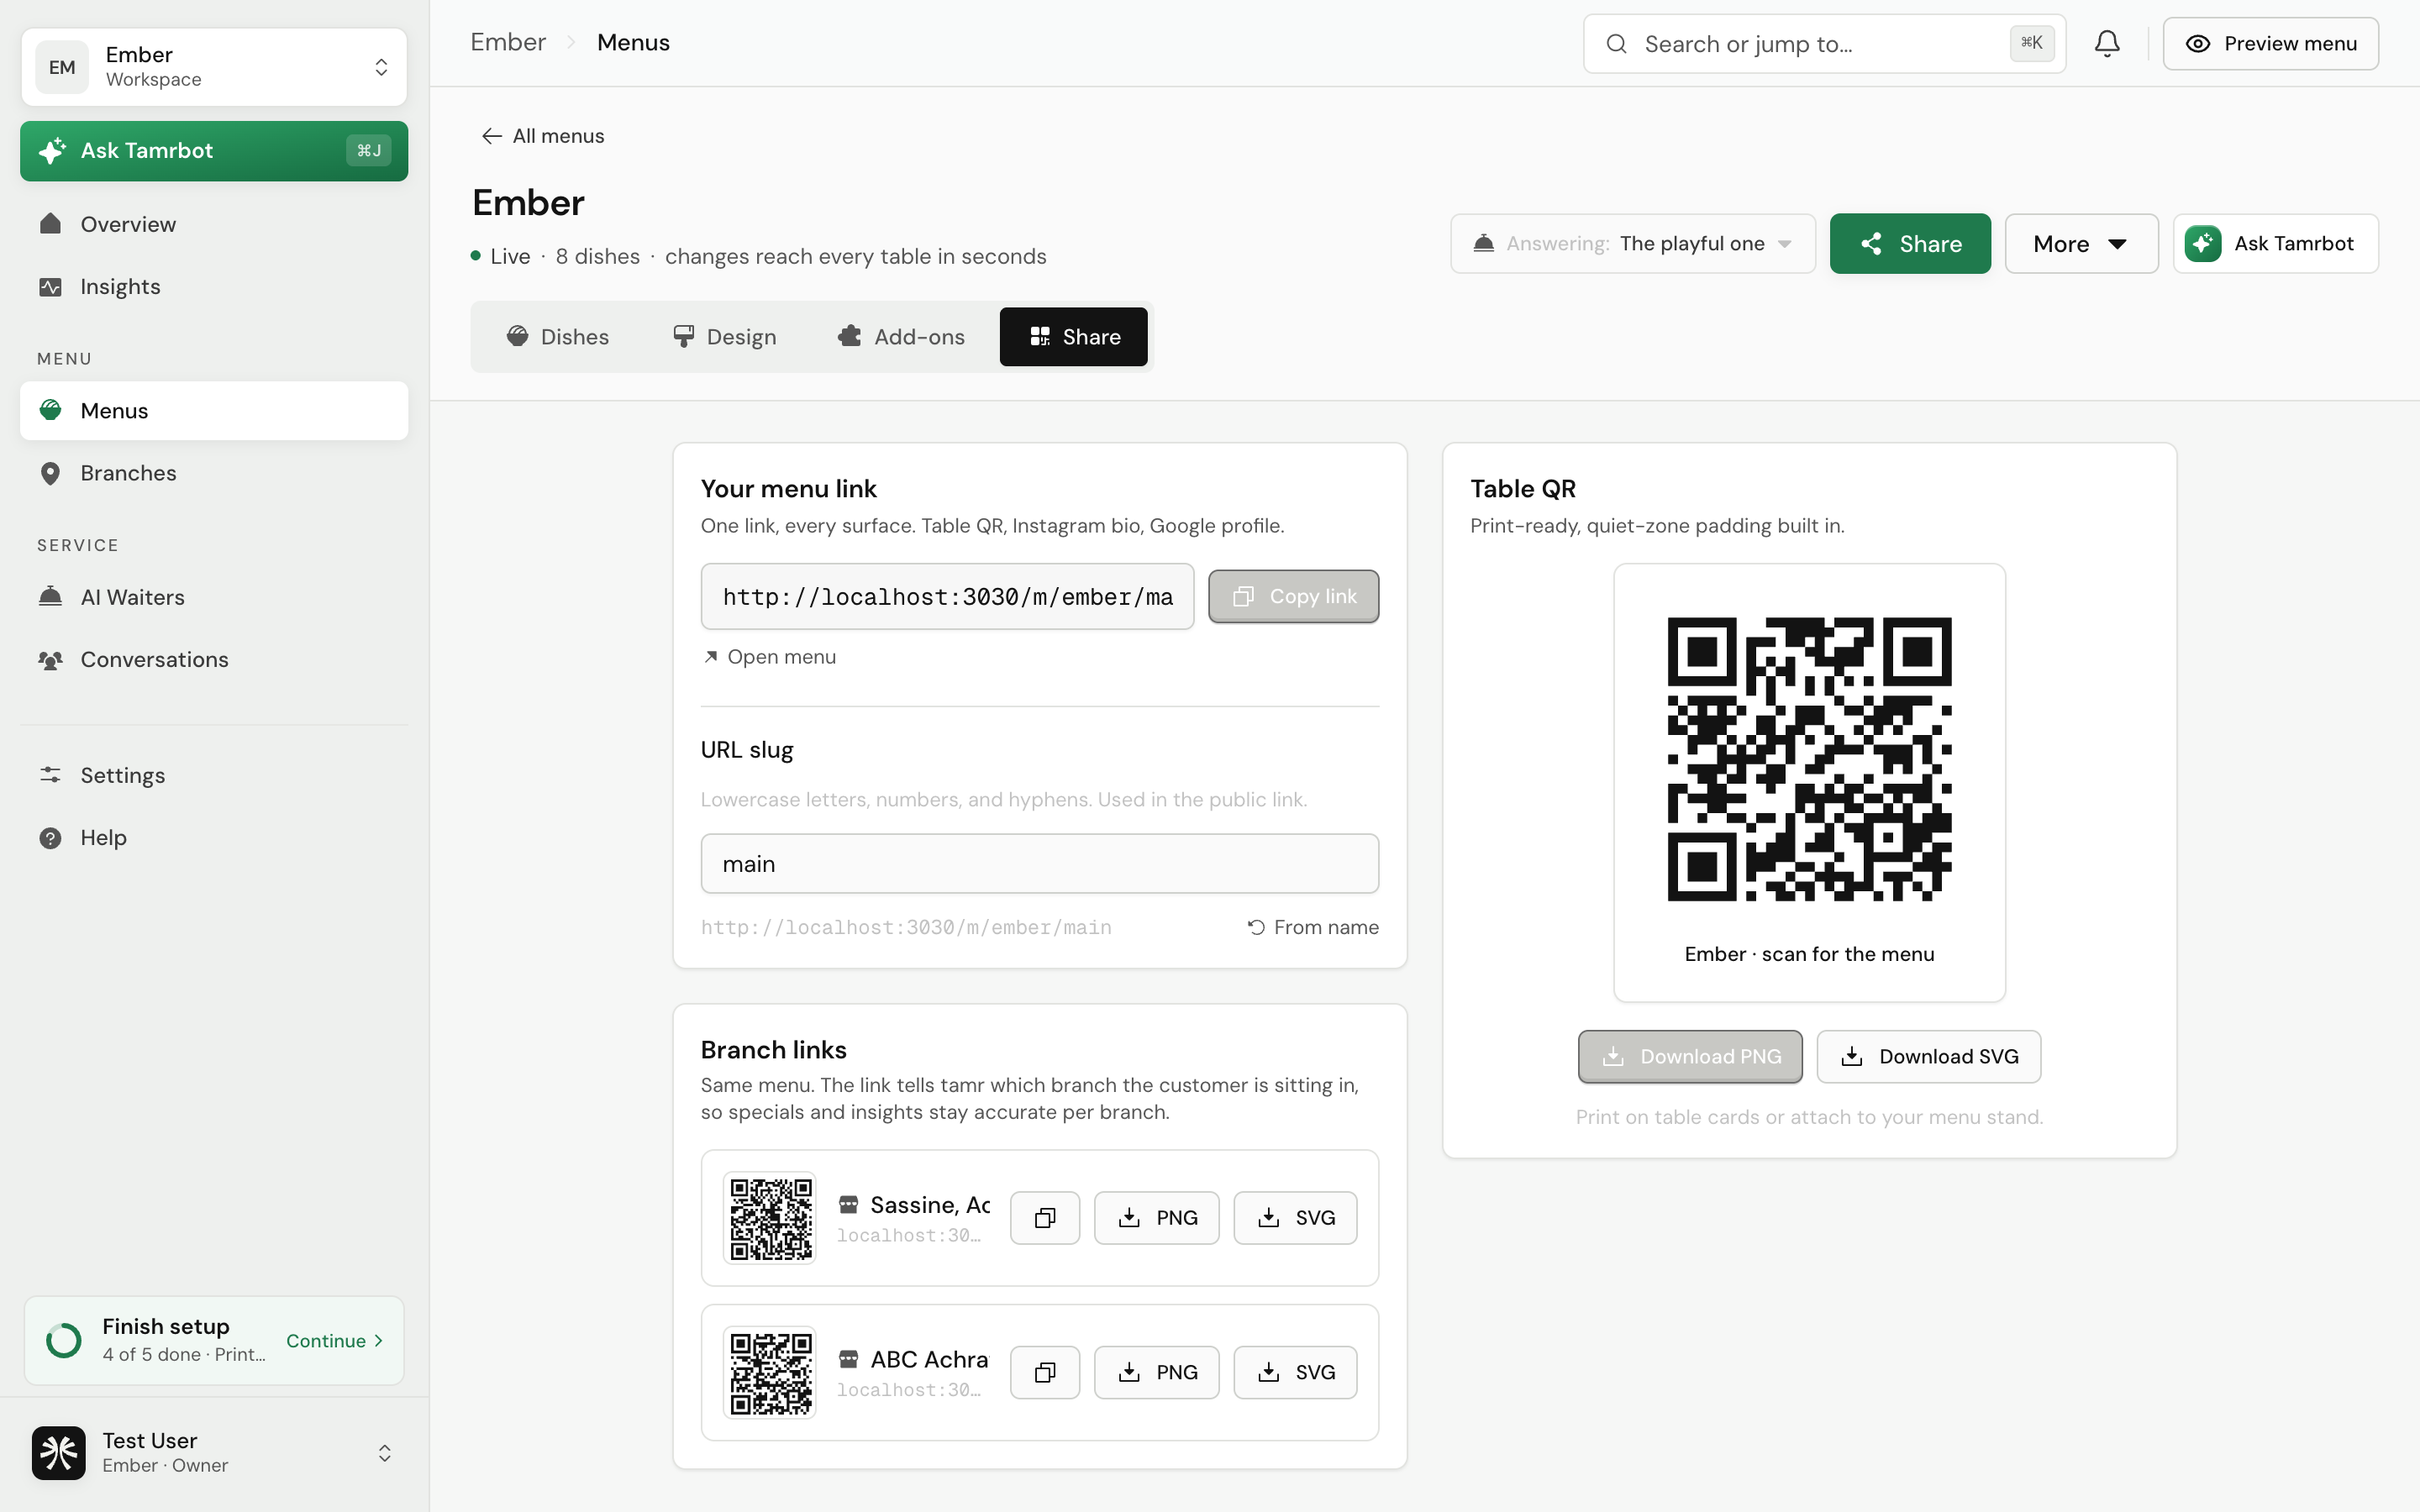Click the large Table QR code
The height and width of the screenshot is (1512, 2420).
tap(1809, 759)
